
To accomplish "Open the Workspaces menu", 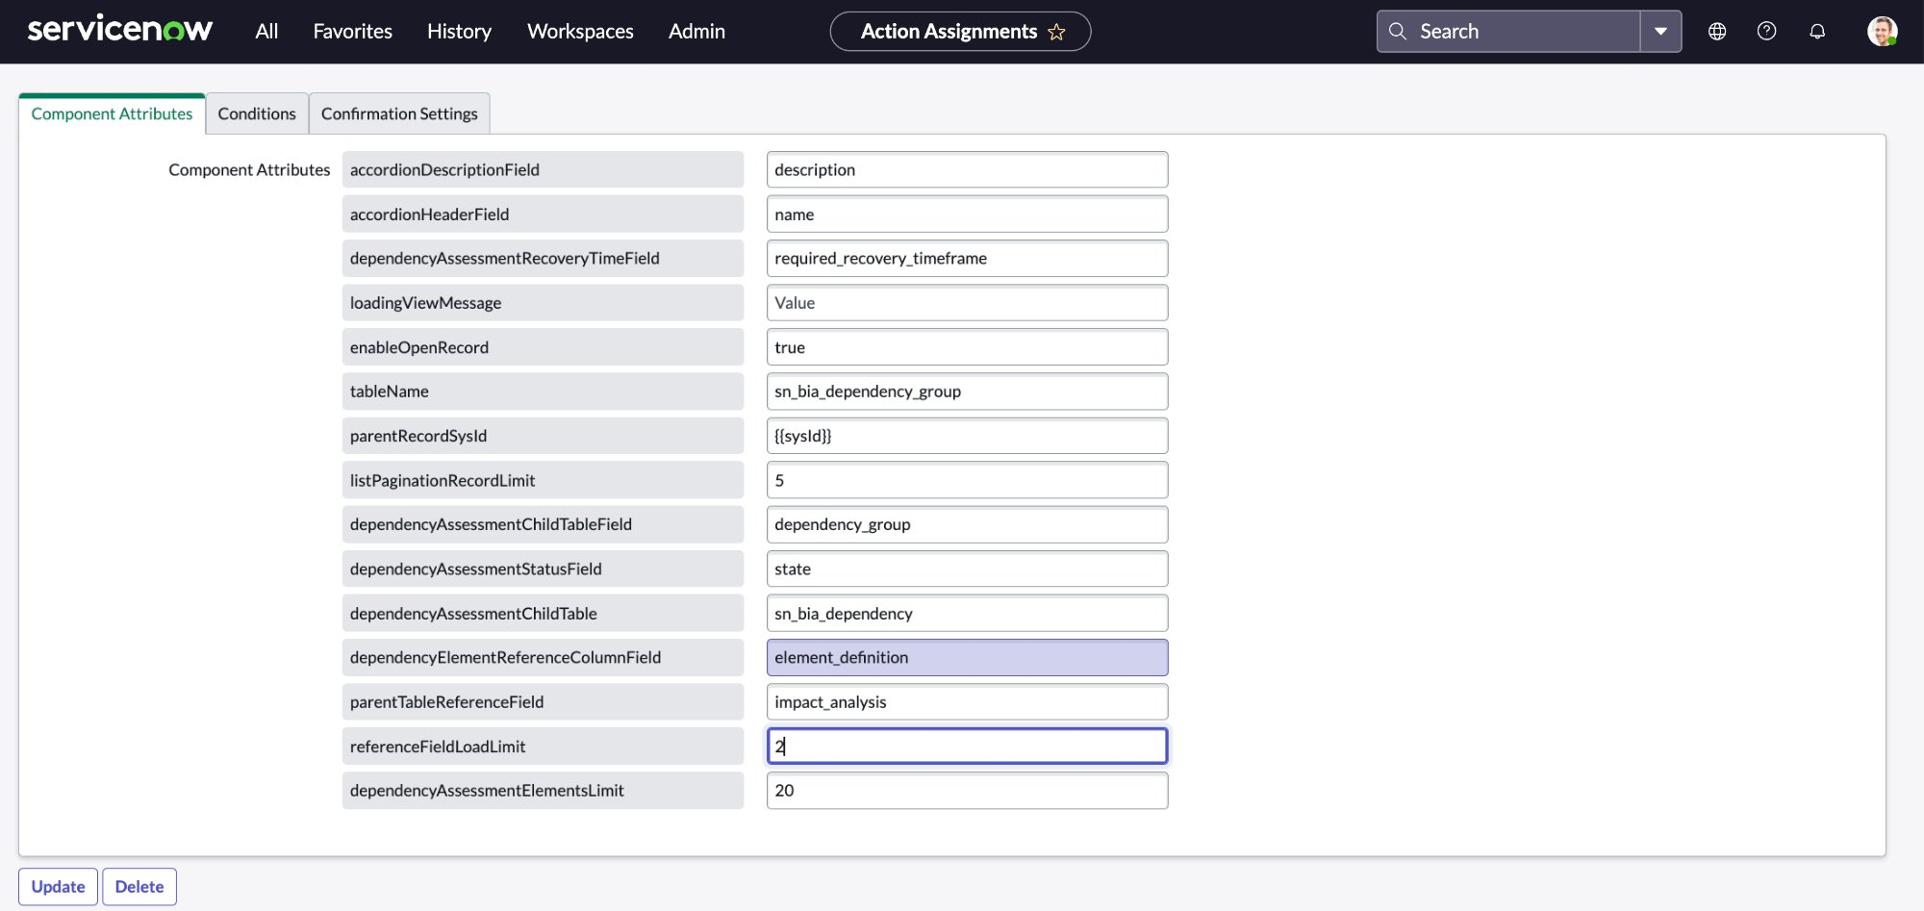I will [580, 31].
